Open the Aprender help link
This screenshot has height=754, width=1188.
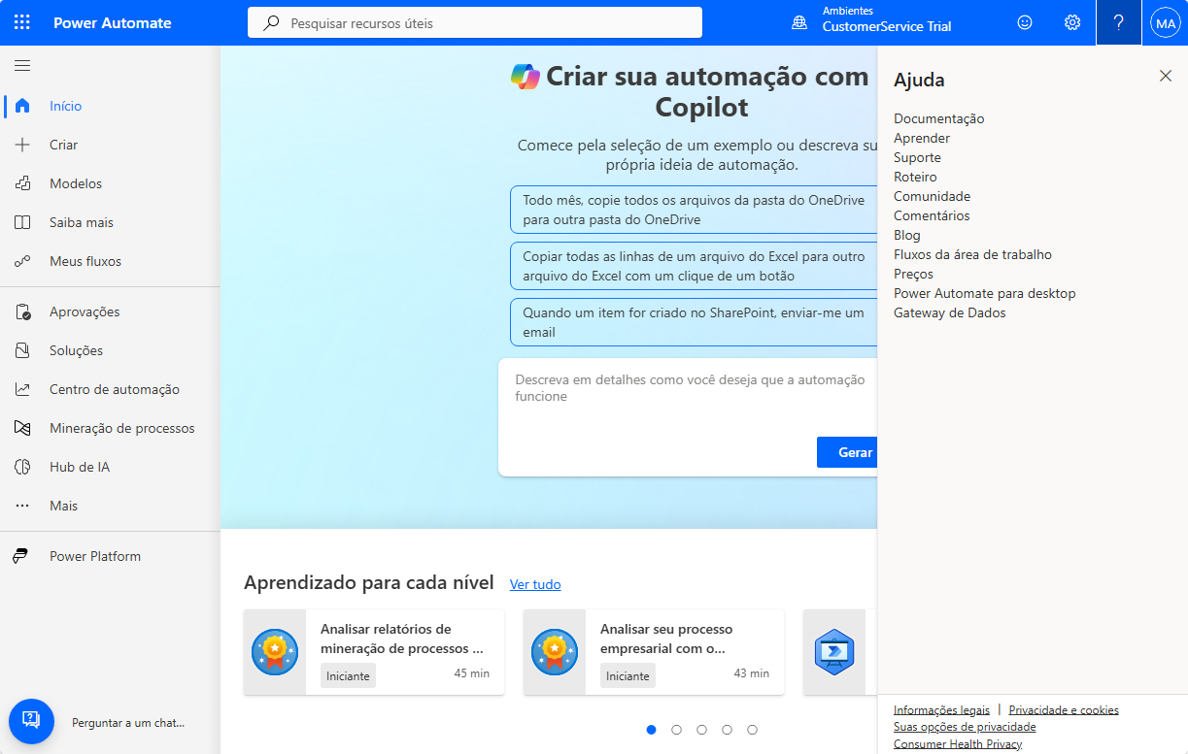(x=922, y=138)
